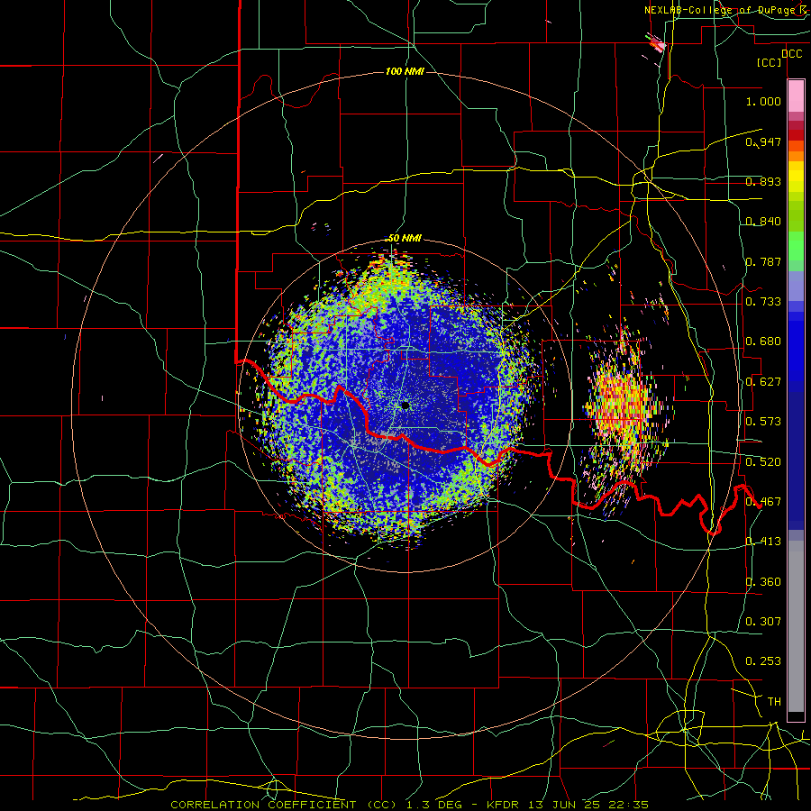Click the "100 NMI" range ring label

click(x=405, y=71)
